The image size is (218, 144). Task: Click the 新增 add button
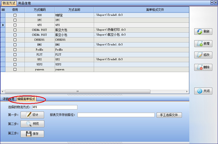[x=203, y=44]
